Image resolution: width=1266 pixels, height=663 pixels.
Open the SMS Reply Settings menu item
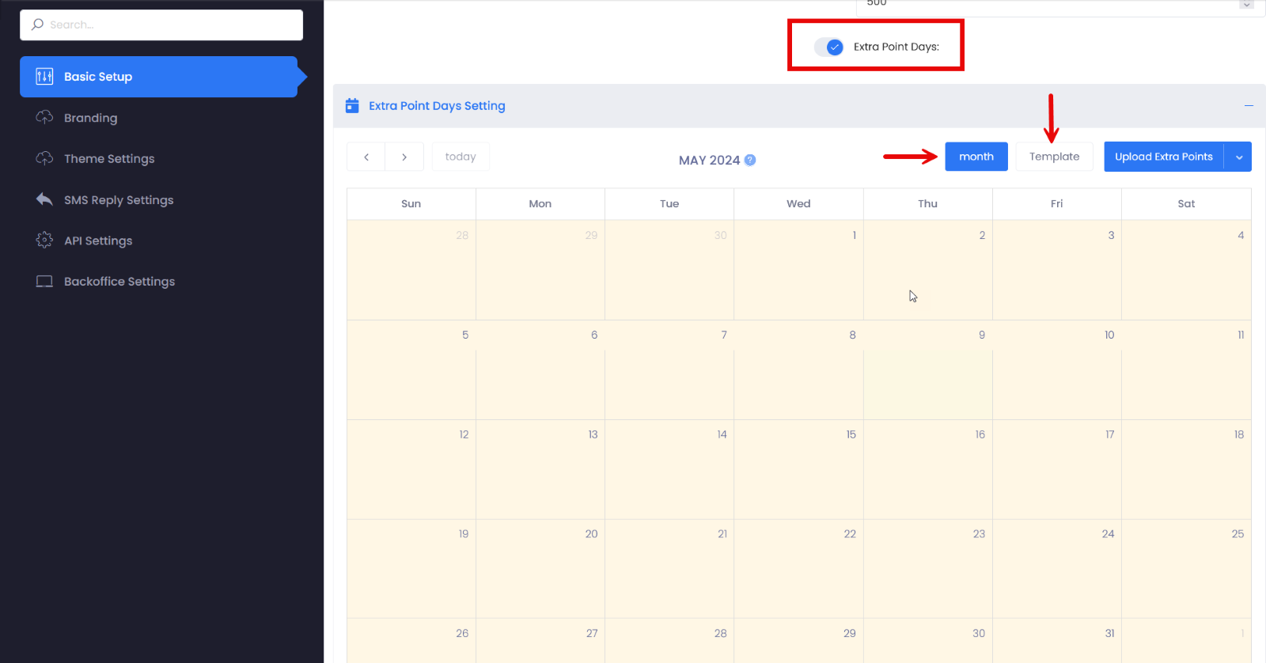pyautogui.click(x=158, y=199)
